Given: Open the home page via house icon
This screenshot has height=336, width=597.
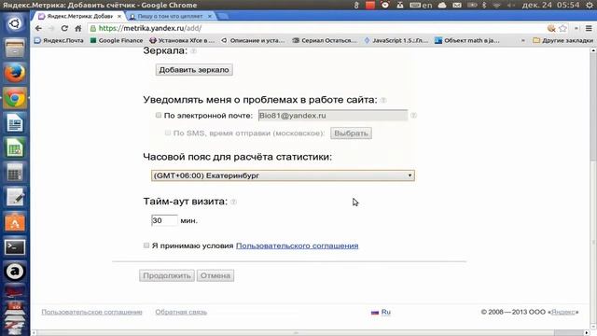Looking at the screenshot, I should 78,29.
